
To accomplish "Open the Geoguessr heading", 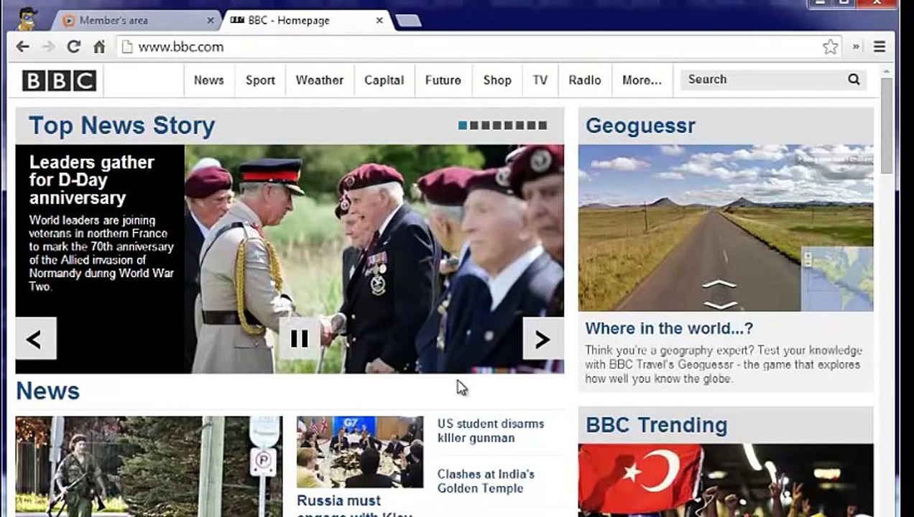I will (x=640, y=126).
